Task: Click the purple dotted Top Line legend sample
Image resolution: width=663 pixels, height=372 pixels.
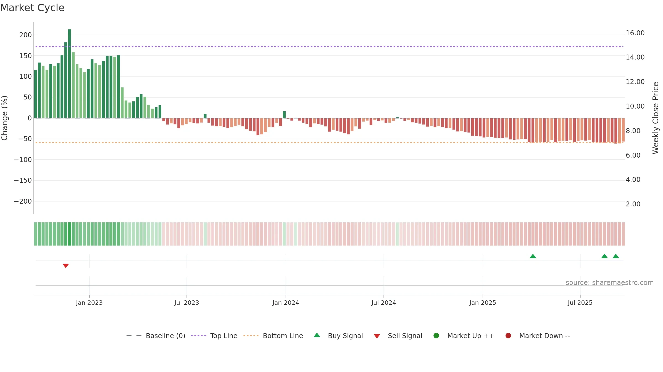Action: click(x=198, y=336)
